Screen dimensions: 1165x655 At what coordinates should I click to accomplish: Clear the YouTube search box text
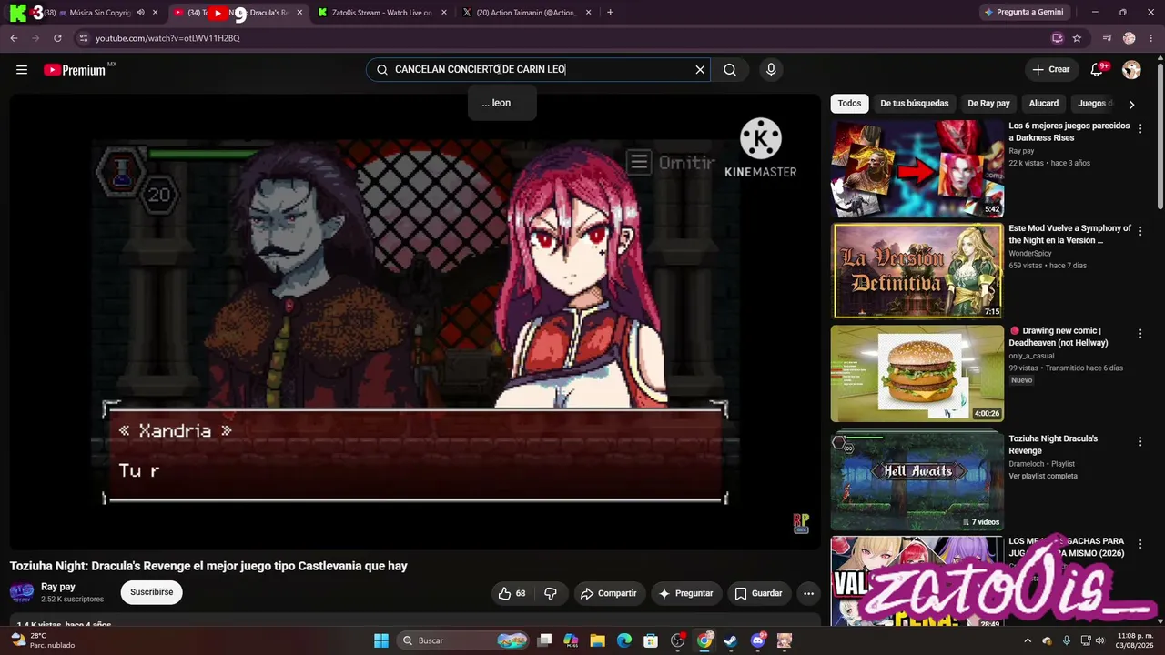(700, 70)
